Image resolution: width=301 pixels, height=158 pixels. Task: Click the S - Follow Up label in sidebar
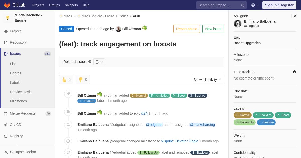(245, 122)
